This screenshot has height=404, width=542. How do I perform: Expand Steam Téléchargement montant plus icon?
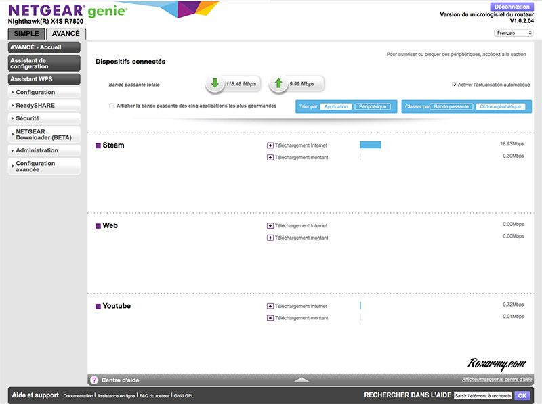click(x=270, y=157)
